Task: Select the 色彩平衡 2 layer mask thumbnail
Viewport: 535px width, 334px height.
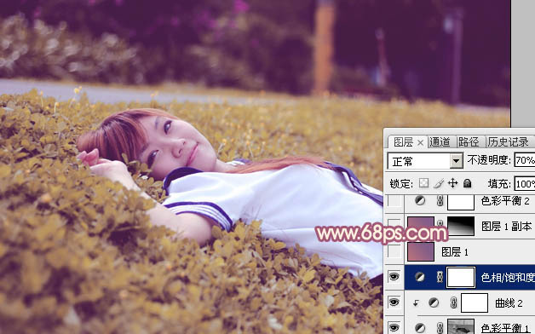Action: coord(461,202)
